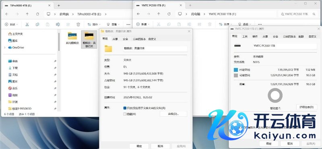
Task: Open 新建 dropdown in TiPro9000 window
Action: click(x=11, y=25)
